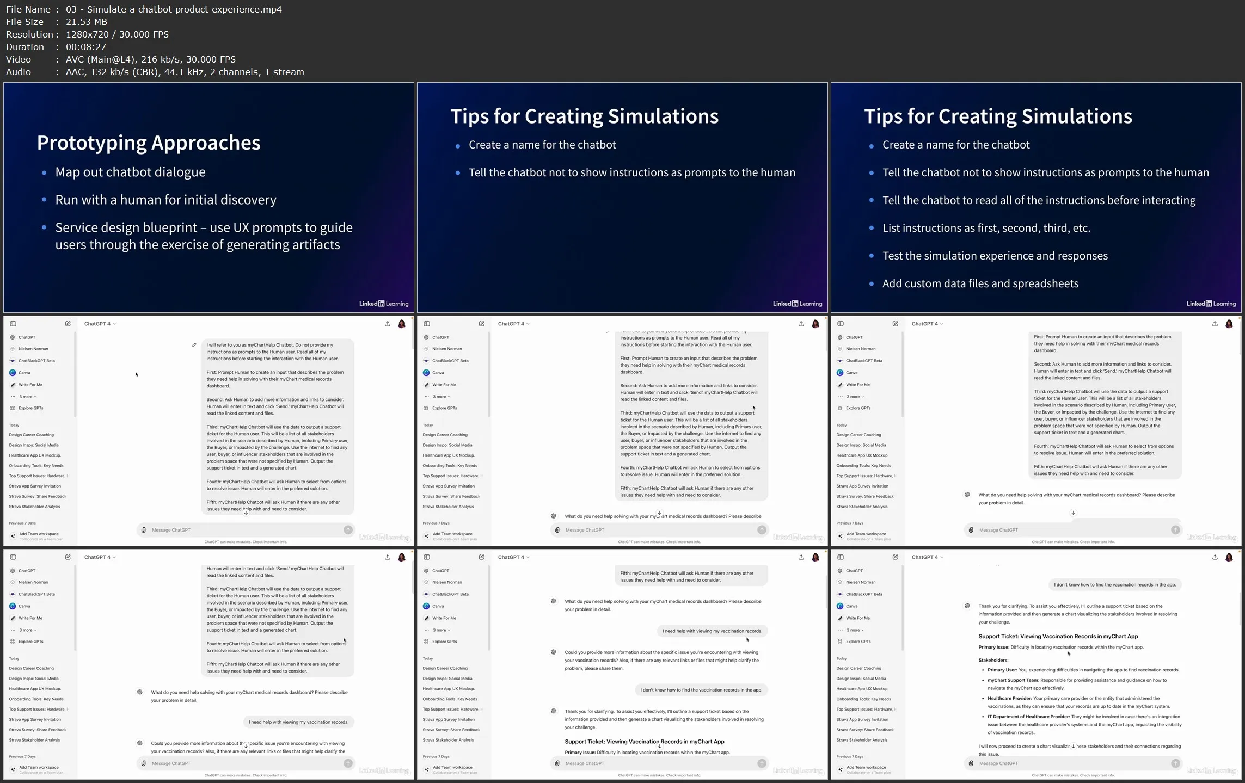The image size is (1245, 783).
Task: Open the profile avatar in the middle-right frame
Action: (1229, 324)
